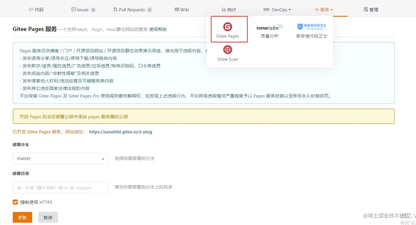Click the 发布低俗内容 rule line
Image resolution: width=416 pixels, height=225 pixels.
point(59,73)
